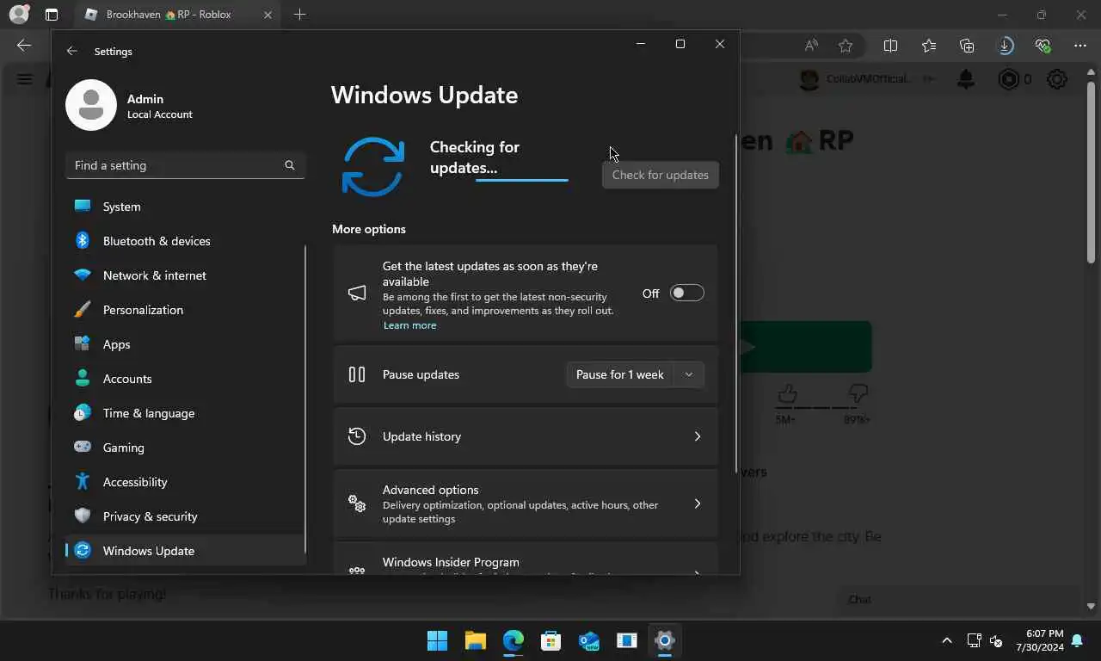
Task: Click the Advanced options gear icon
Action: pos(357,503)
